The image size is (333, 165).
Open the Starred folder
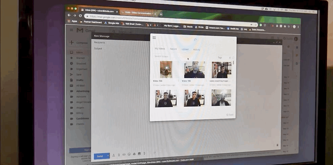[x=80, y=58]
